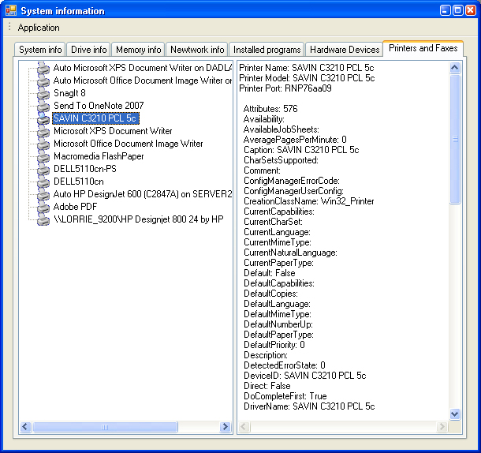The image size is (481, 453).
Task: Click printer icon beside LORRIE_9200 HP Designjet 800
Action: coord(43,219)
